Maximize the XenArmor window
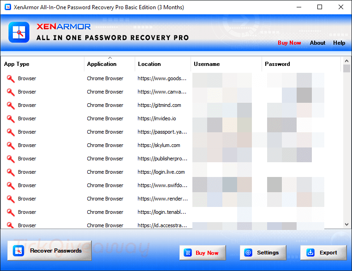352x271 pixels. pos(320,7)
